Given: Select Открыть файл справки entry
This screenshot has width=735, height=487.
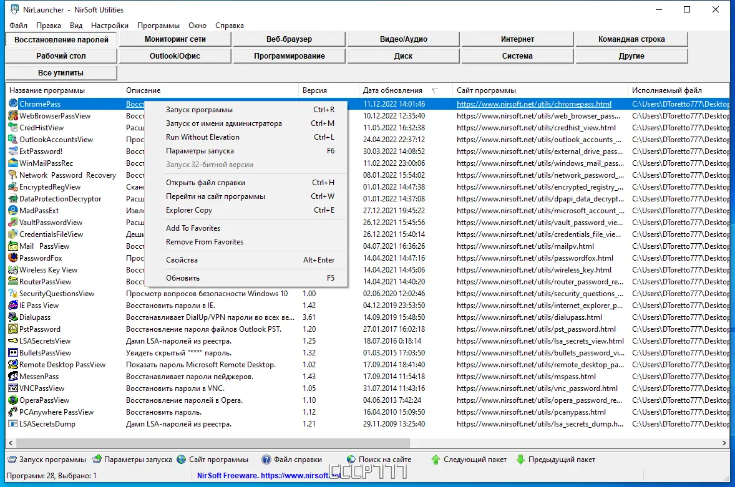Looking at the screenshot, I should 247,183.
